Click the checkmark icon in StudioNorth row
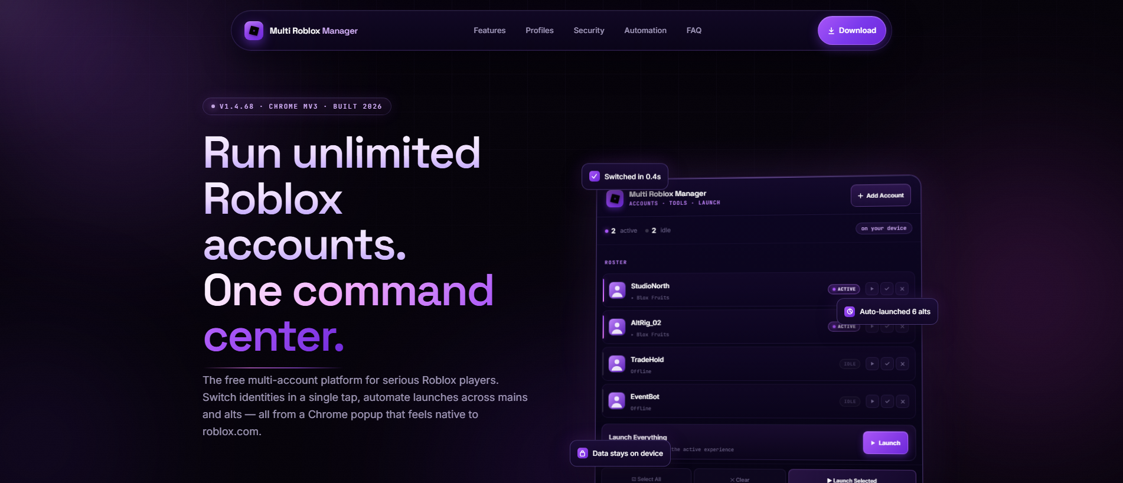 (x=887, y=289)
